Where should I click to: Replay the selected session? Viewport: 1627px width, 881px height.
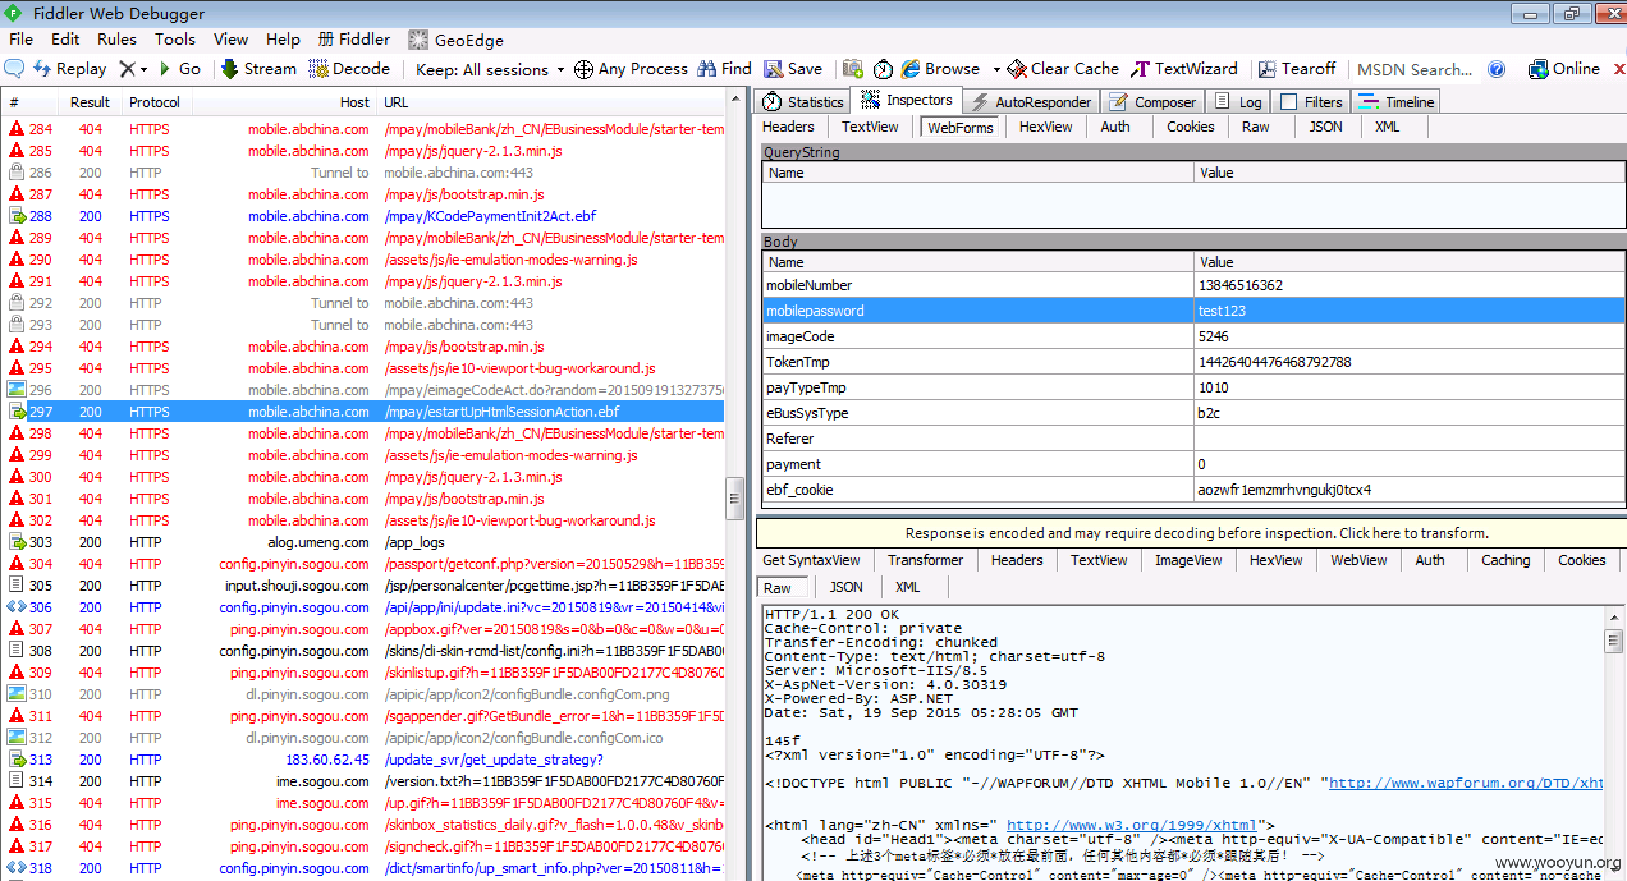70,68
